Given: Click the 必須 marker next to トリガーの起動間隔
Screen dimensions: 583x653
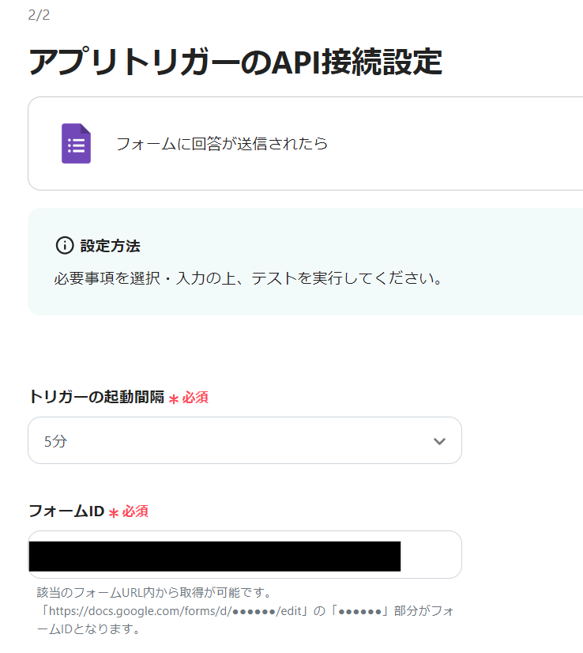Looking at the screenshot, I should point(189,398).
